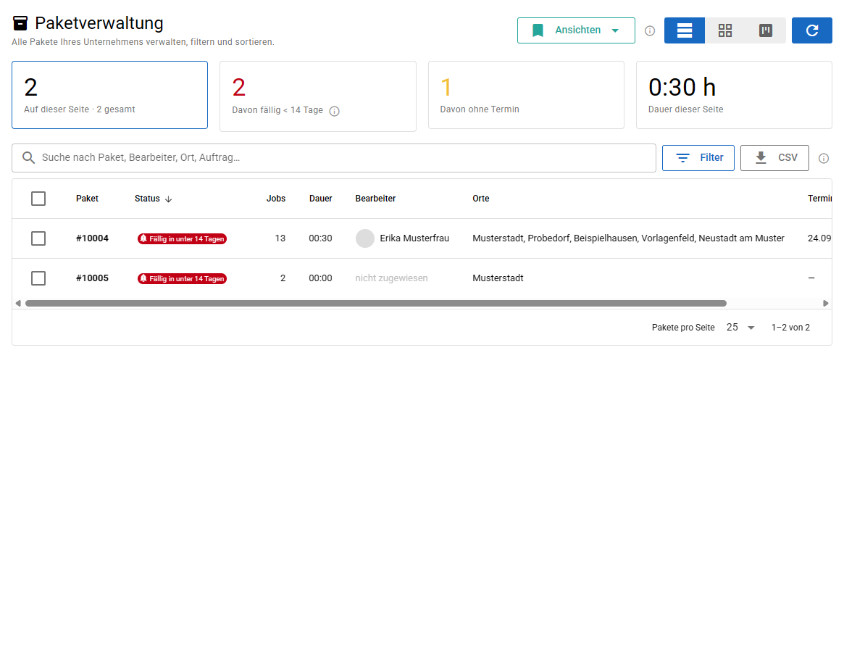Click avatar of Erika Musterfrau
This screenshot has height=653, width=844.
[365, 238]
